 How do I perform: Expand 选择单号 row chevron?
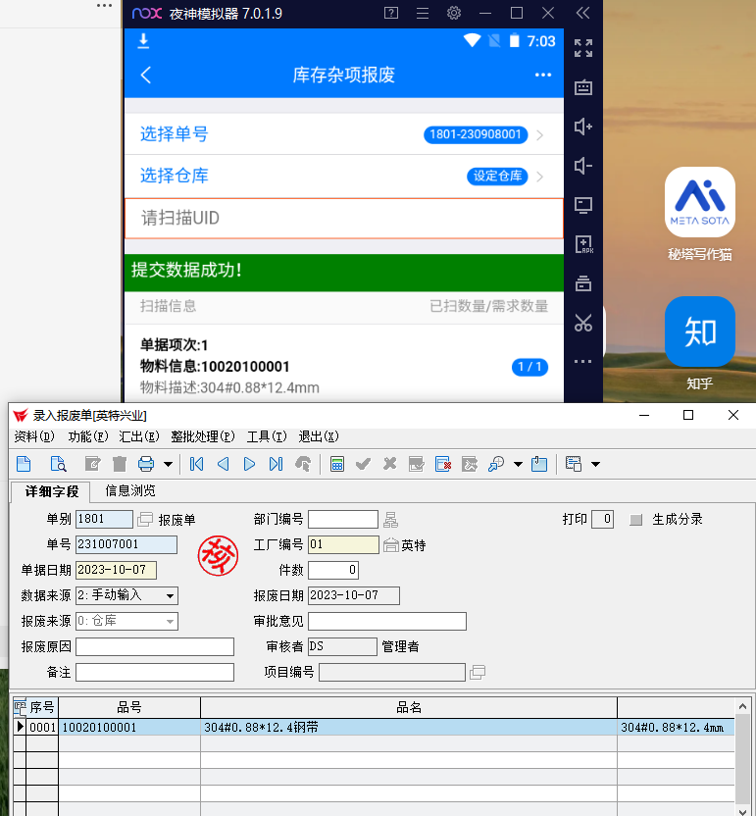pos(540,134)
